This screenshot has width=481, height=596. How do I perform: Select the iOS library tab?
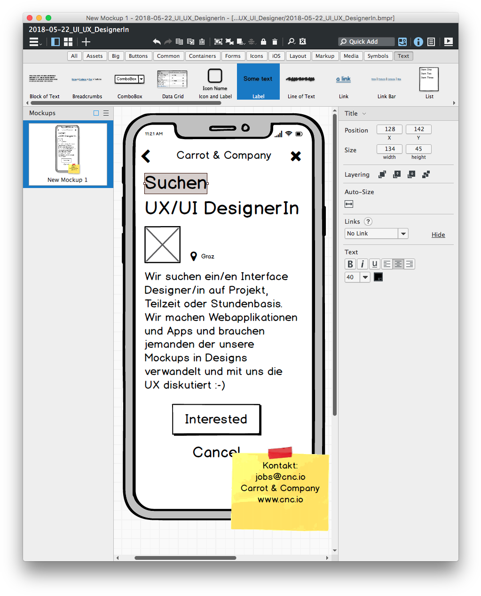point(276,56)
